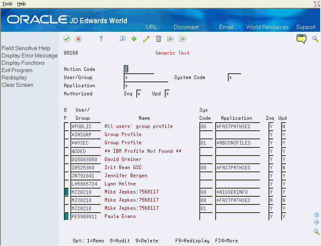Focus the Application filter field
Image resolution: width=321 pixels, height=246 pixels.
(146, 86)
